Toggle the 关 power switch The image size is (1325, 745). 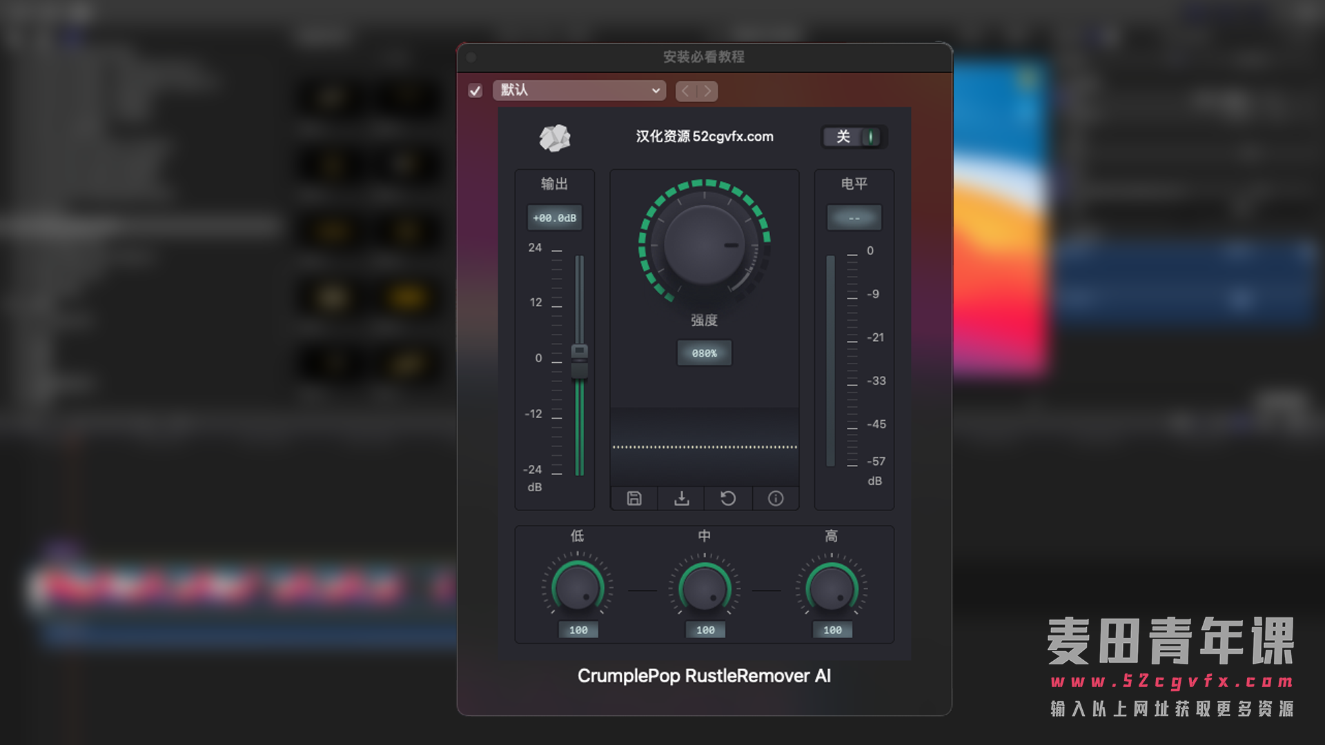tap(854, 137)
